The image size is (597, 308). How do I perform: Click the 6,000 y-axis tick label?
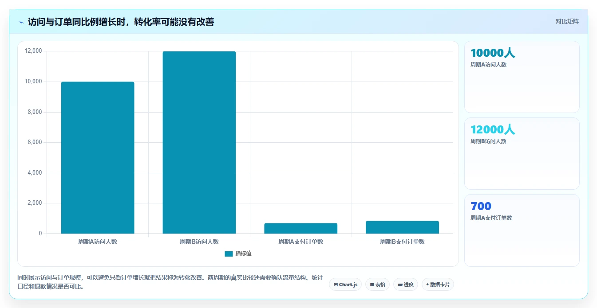pos(35,142)
